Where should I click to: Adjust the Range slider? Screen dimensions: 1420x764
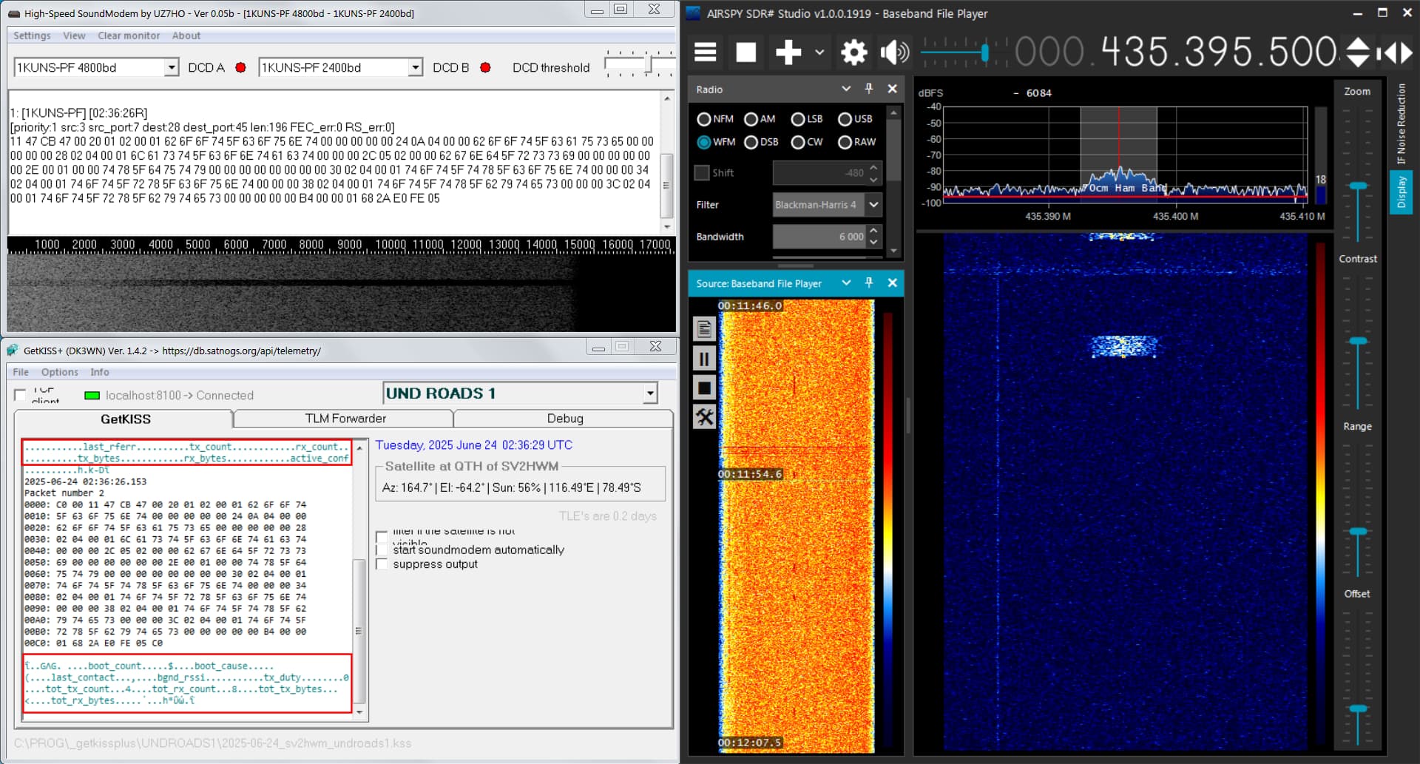(x=1358, y=532)
